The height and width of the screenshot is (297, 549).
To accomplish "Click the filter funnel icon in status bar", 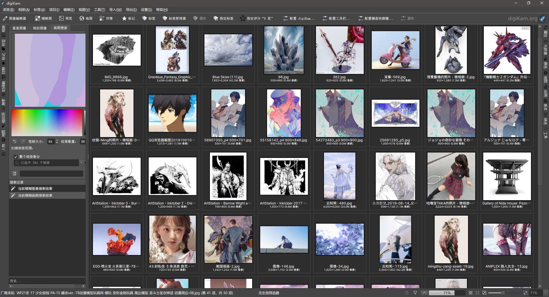I will click(415, 293).
